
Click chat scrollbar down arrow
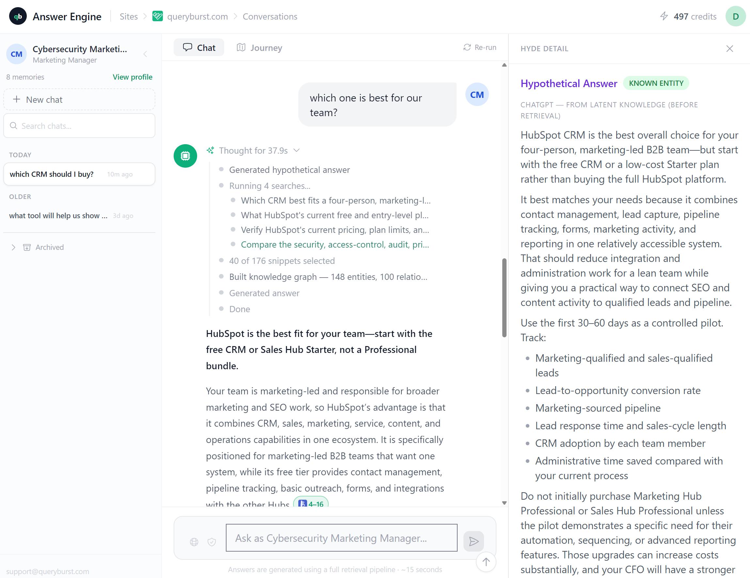(x=504, y=503)
